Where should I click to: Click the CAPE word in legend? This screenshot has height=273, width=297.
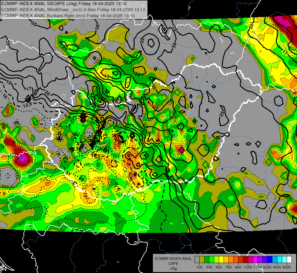(173, 264)
